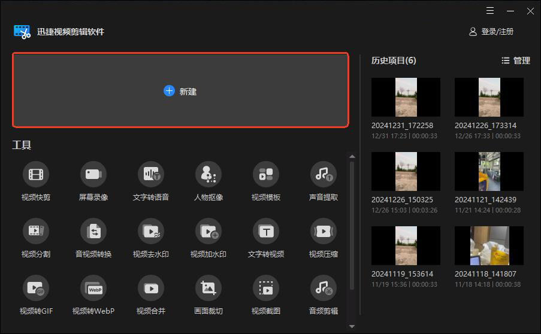Click the 11/21 14:24 | 00:00:28 info text

tap(488, 210)
